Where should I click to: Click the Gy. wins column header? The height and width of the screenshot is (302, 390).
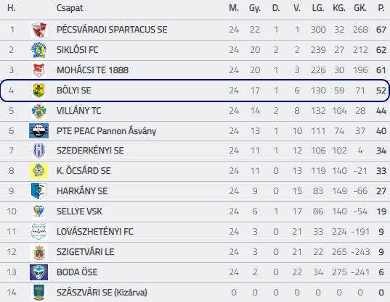click(x=255, y=8)
